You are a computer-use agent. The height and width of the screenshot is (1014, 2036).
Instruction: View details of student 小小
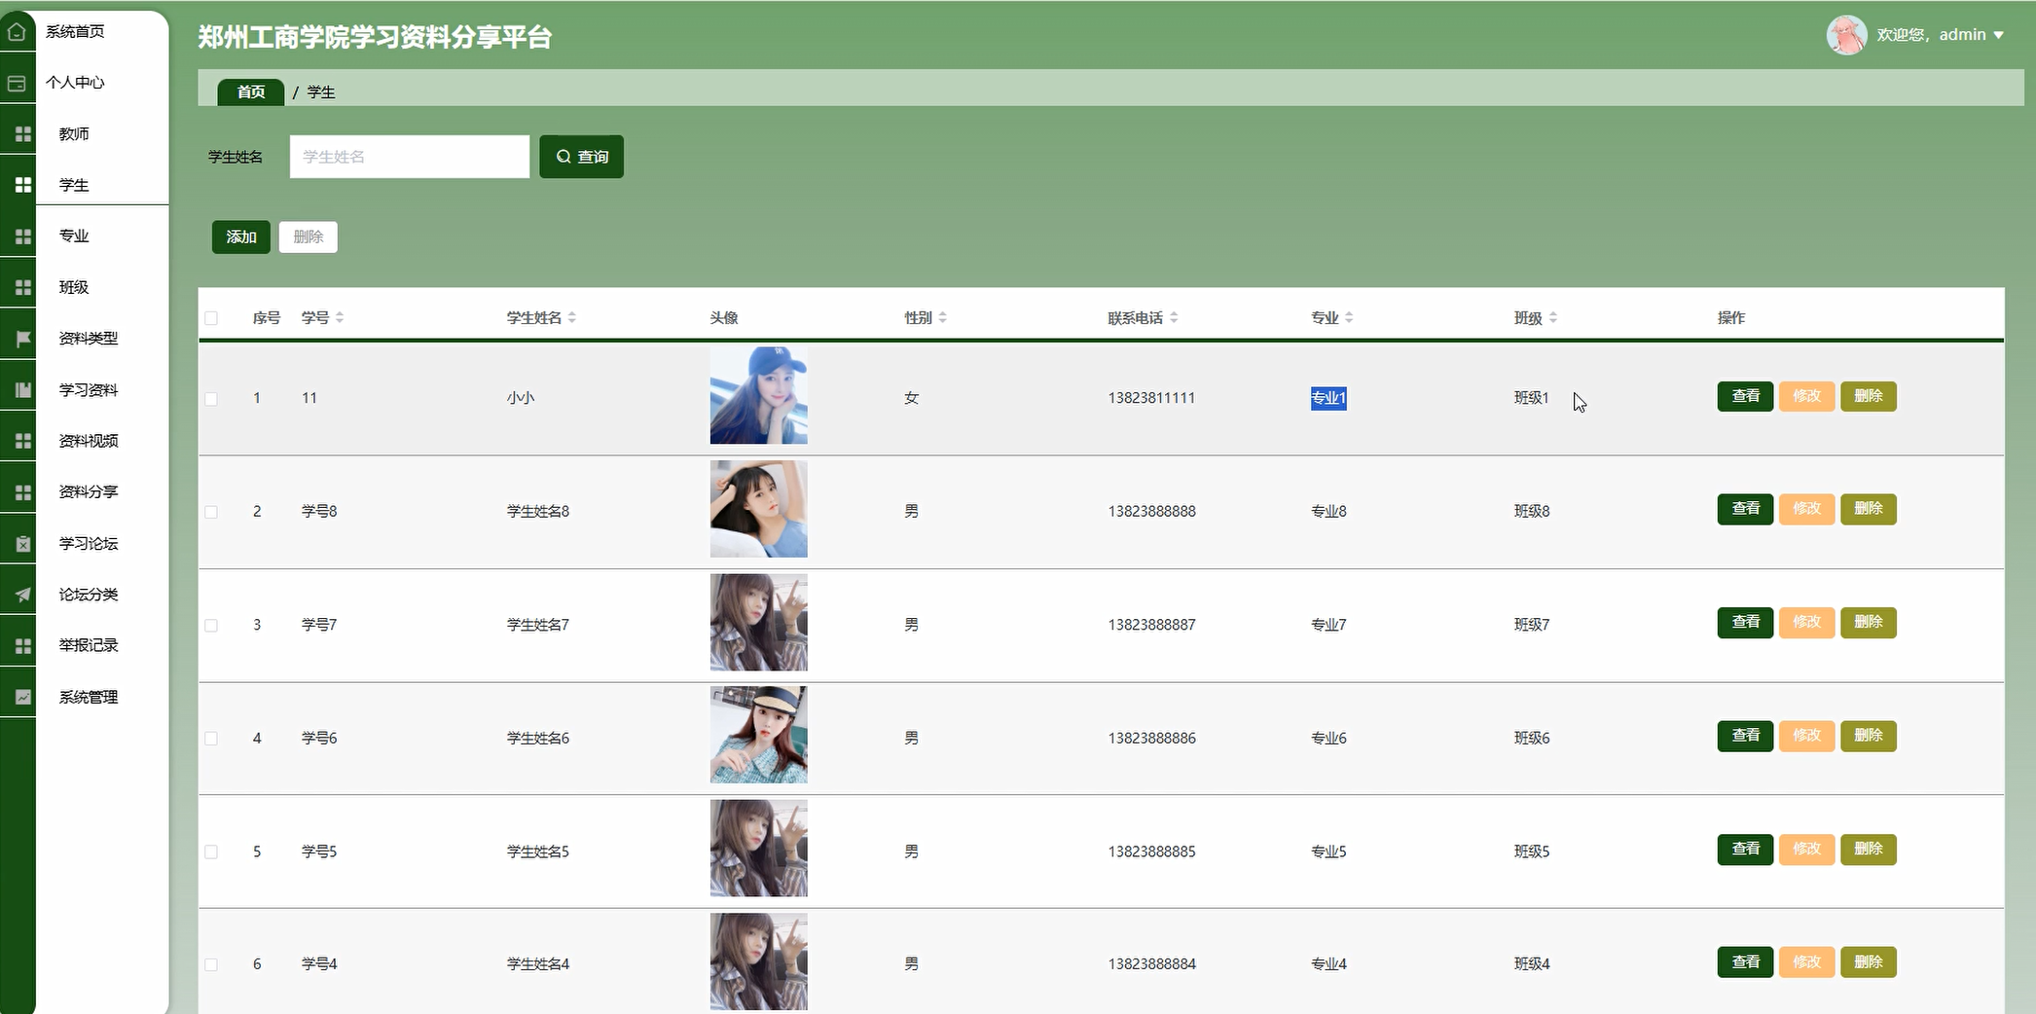[1745, 397]
